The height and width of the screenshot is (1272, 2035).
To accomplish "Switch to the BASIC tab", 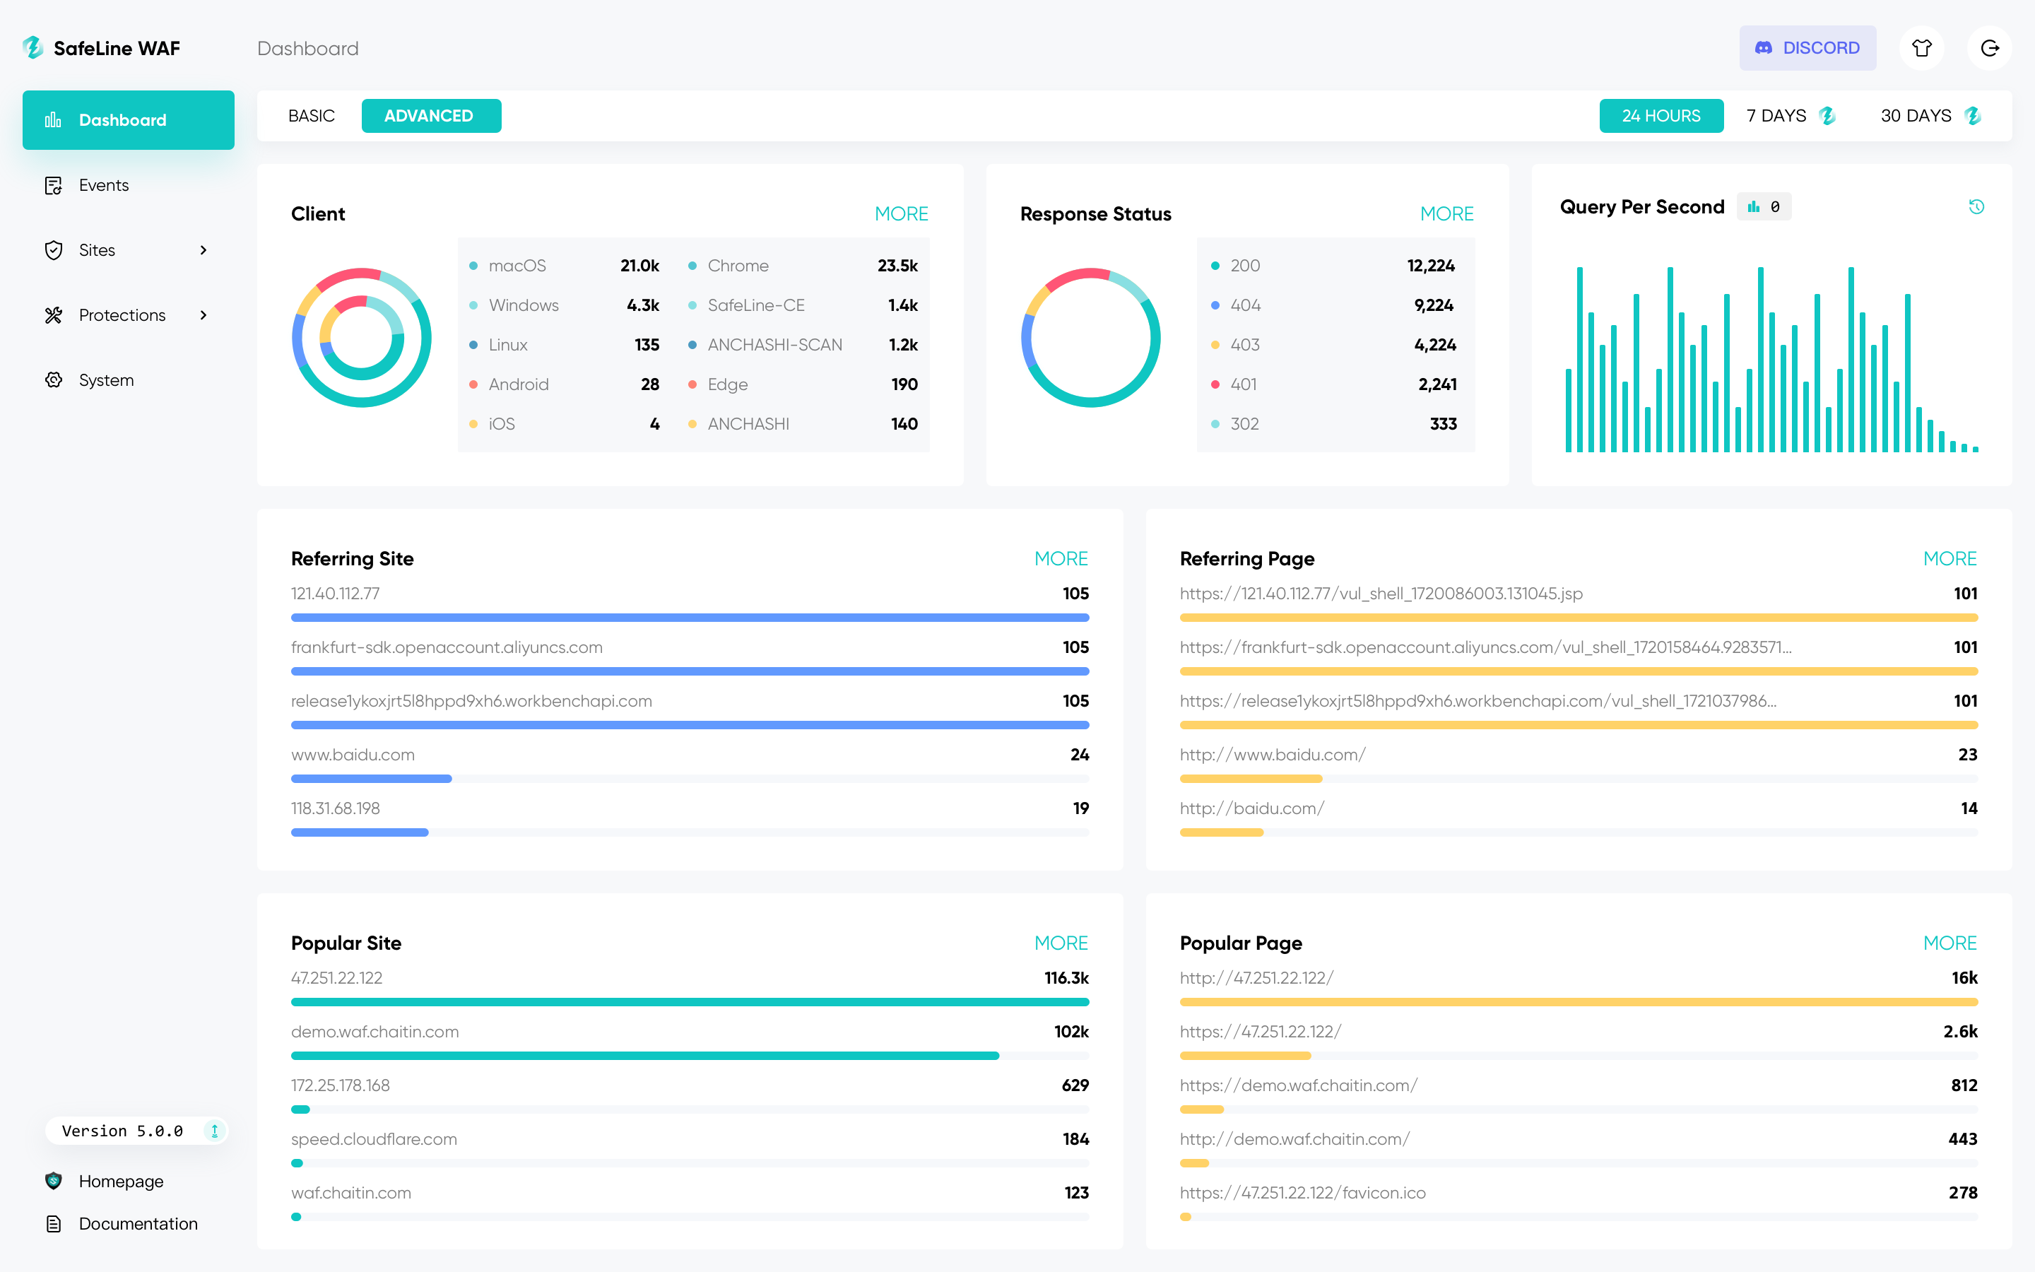I will click(x=311, y=116).
